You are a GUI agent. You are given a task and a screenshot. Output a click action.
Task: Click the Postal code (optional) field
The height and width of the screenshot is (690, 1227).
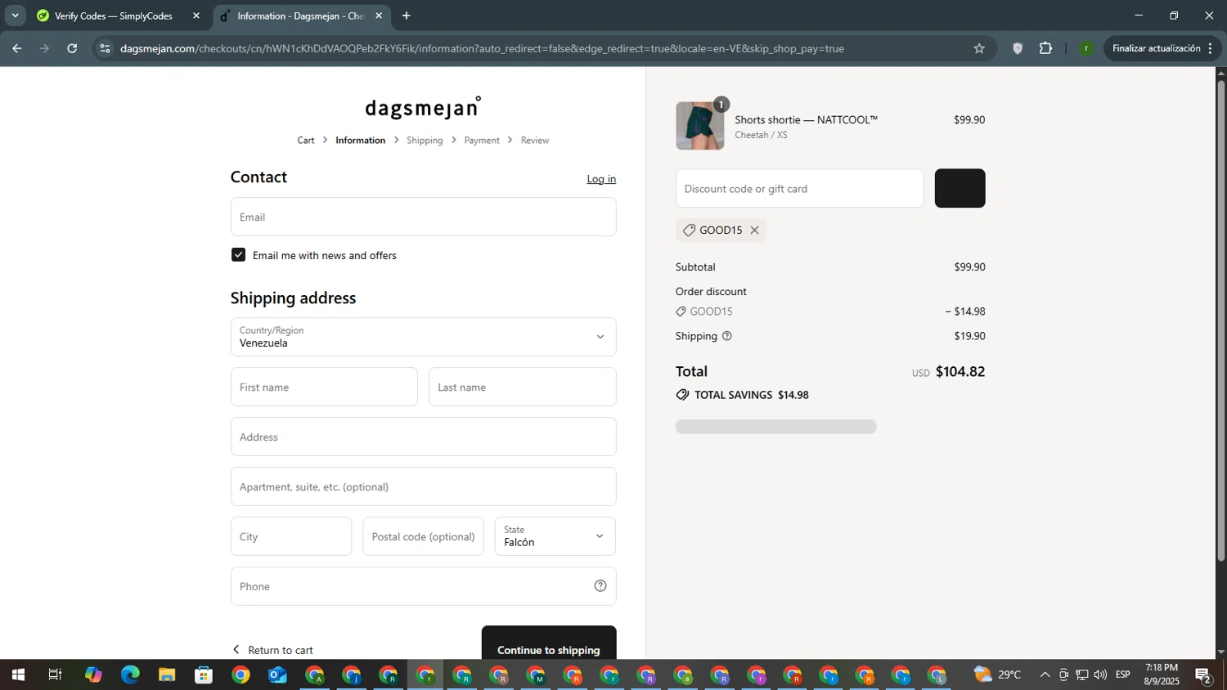click(x=423, y=536)
